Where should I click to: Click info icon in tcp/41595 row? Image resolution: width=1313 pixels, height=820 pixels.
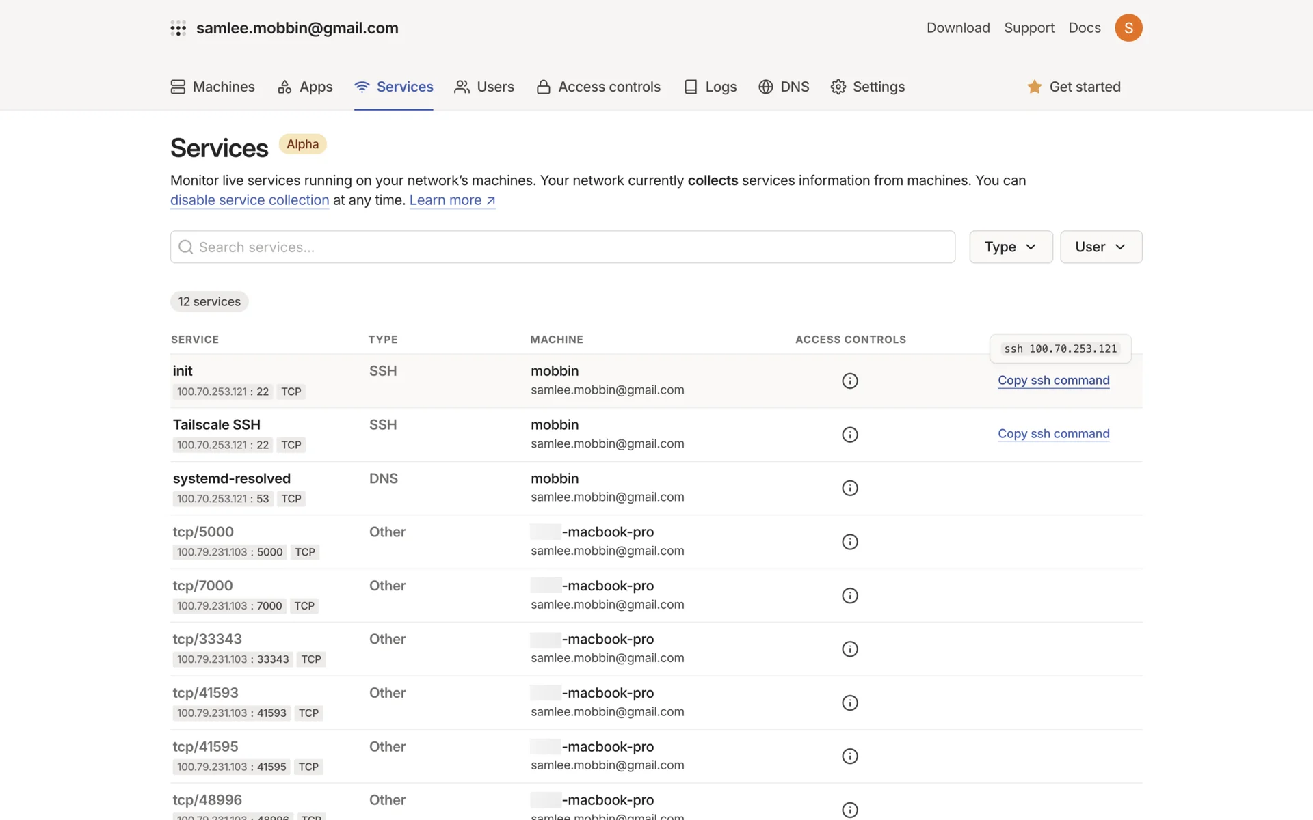pyautogui.click(x=849, y=756)
